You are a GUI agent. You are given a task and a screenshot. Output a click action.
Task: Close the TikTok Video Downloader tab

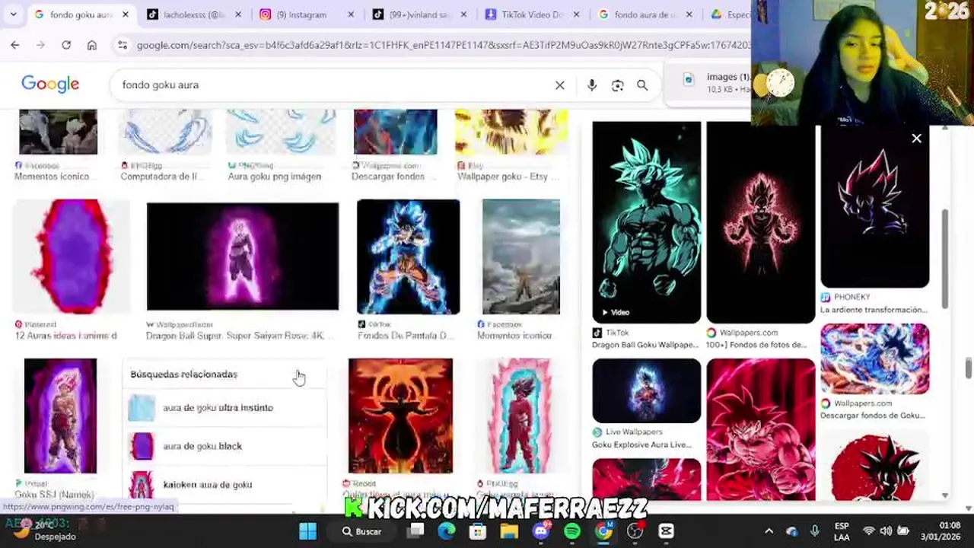[576, 14]
